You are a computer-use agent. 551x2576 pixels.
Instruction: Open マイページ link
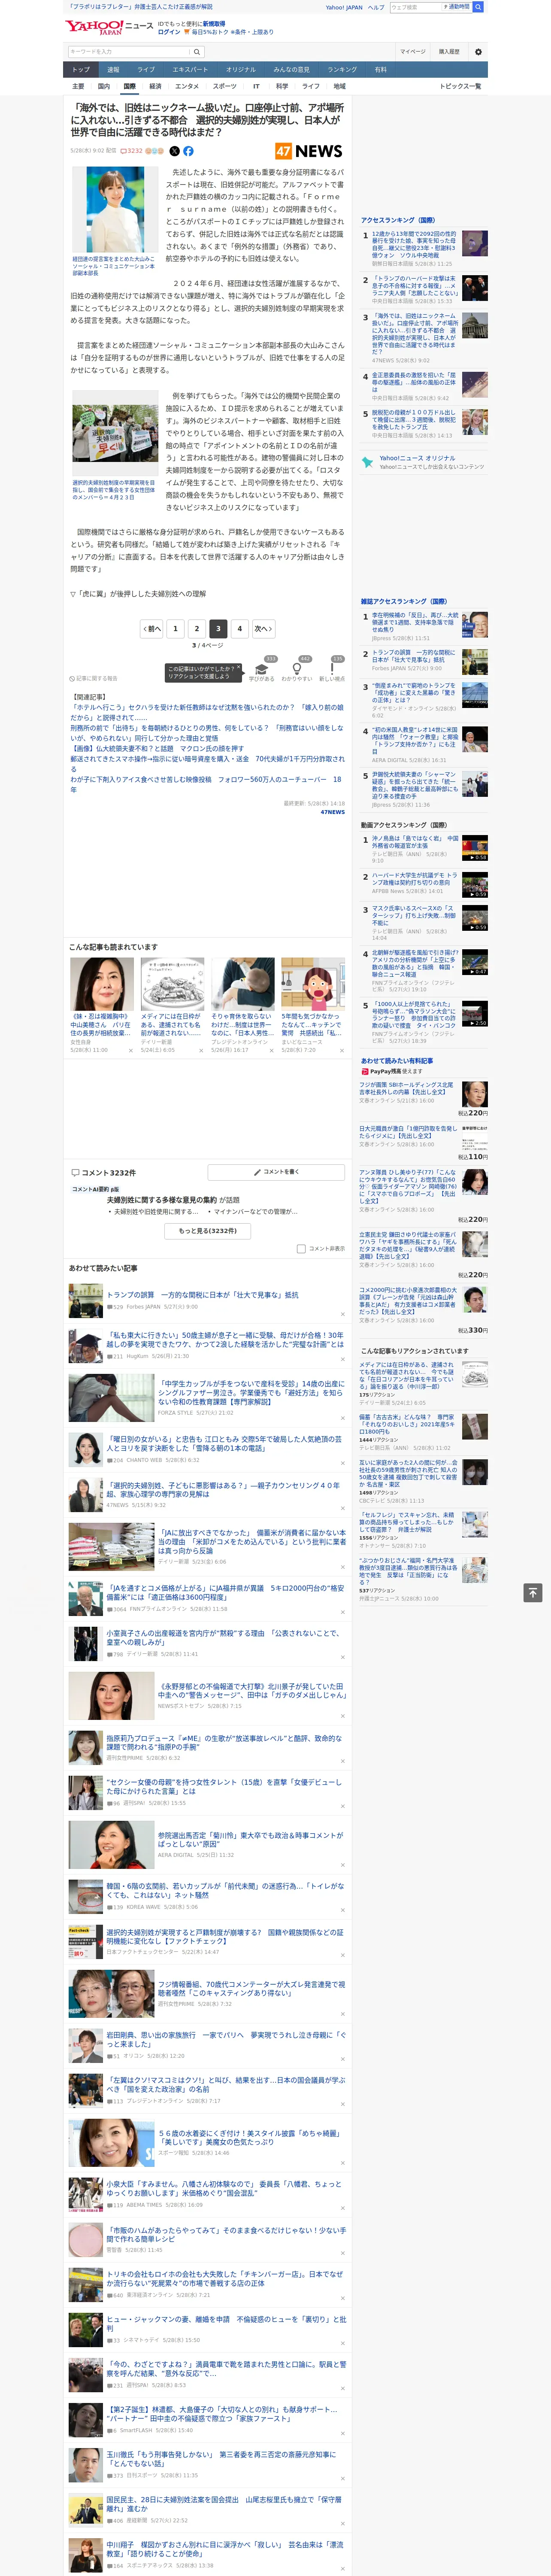412,52
